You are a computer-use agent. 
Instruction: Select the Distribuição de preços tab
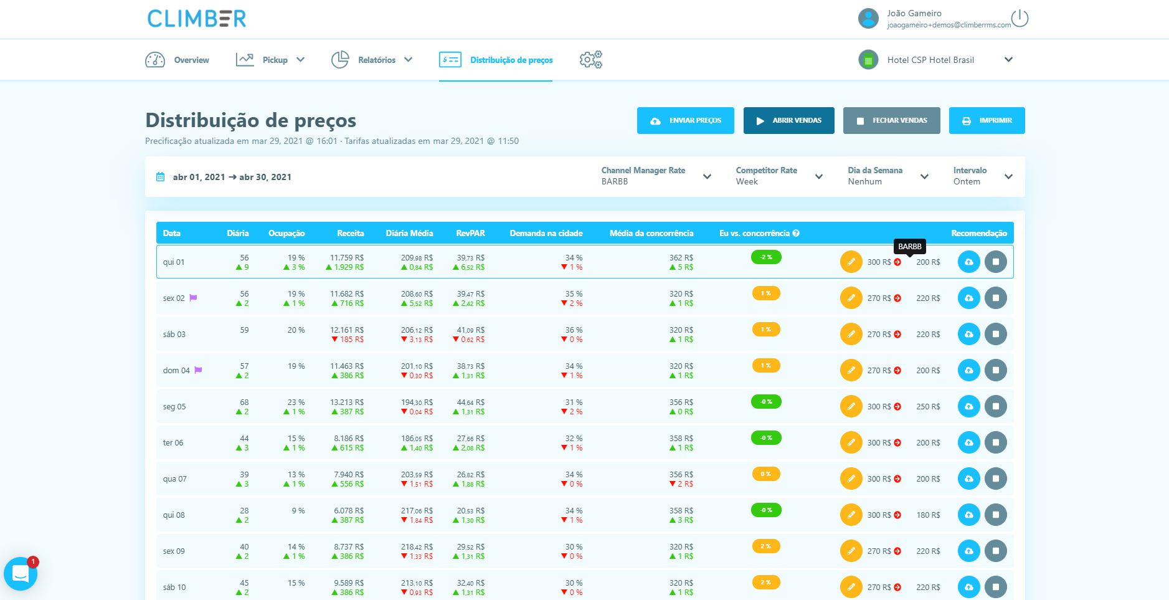click(x=496, y=60)
